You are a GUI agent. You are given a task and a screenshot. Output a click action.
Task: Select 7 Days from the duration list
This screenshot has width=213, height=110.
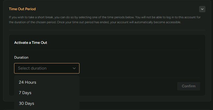pyautogui.click(x=25, y=93)
